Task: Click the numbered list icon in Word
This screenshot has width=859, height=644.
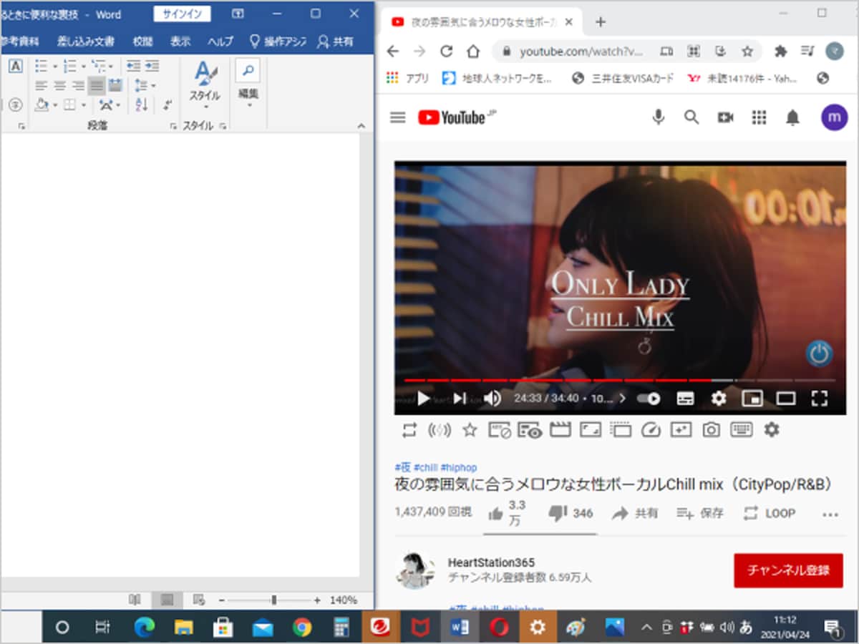Action: 69,66
